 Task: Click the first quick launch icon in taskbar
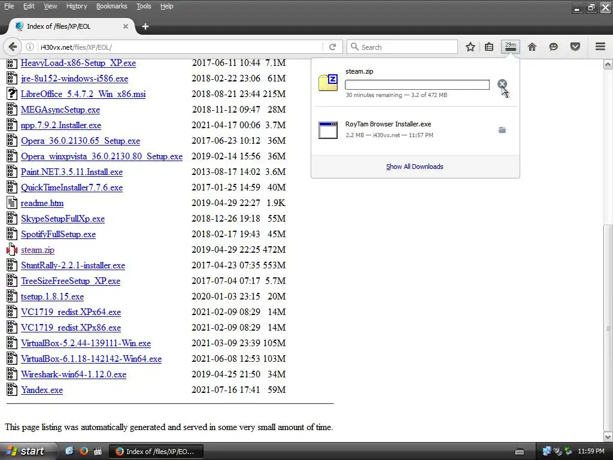click(x=69, y=451)
